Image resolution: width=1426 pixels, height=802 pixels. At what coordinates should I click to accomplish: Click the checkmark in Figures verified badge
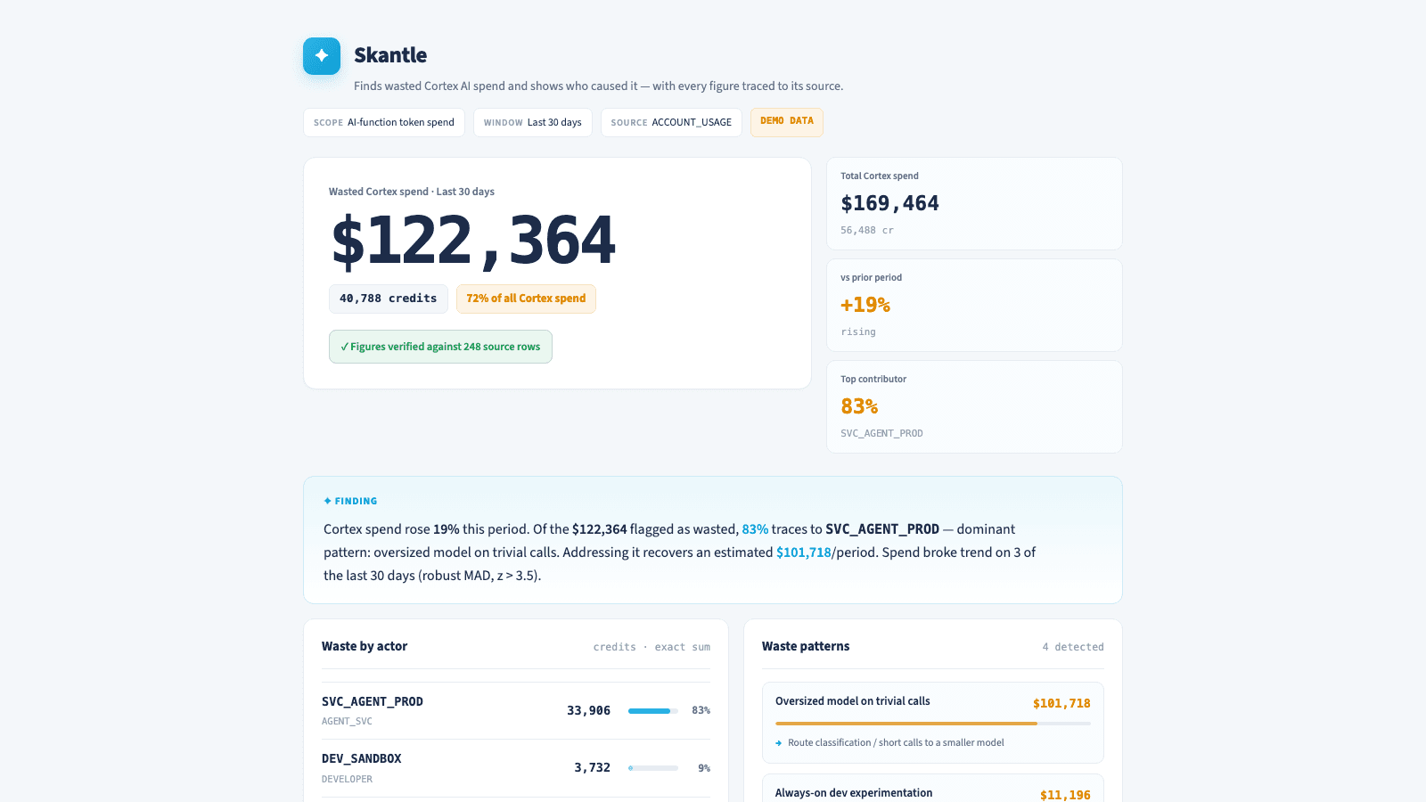tap(345, 347)
